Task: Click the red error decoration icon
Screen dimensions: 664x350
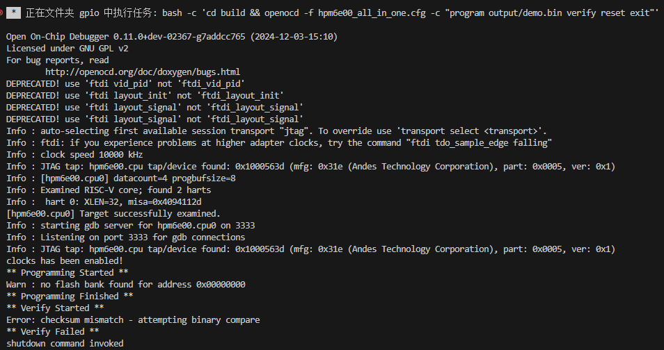Action: 2,13
